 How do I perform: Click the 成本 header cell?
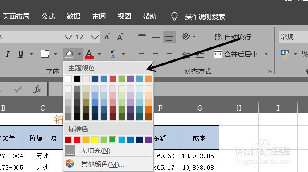tap(199, 138)
